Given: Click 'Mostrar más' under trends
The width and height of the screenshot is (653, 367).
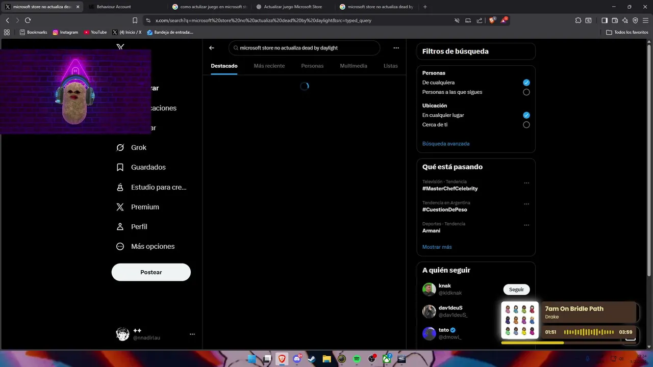Looking at the screenshot, I should (x=437, y=247).
